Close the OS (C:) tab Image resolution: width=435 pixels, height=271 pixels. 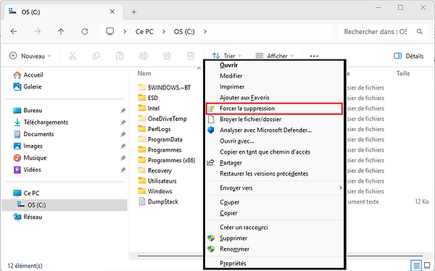(x=112, y=12)
